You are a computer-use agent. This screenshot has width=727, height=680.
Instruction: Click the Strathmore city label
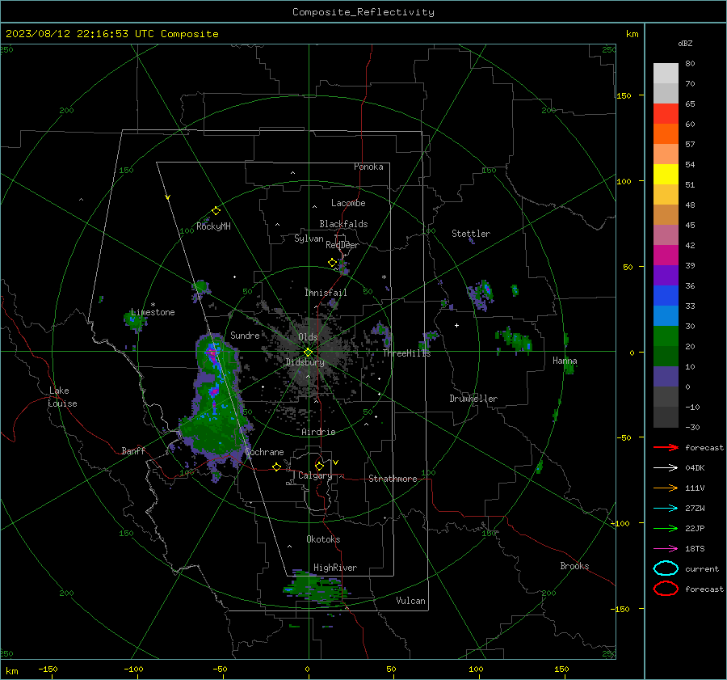[393, 479]
